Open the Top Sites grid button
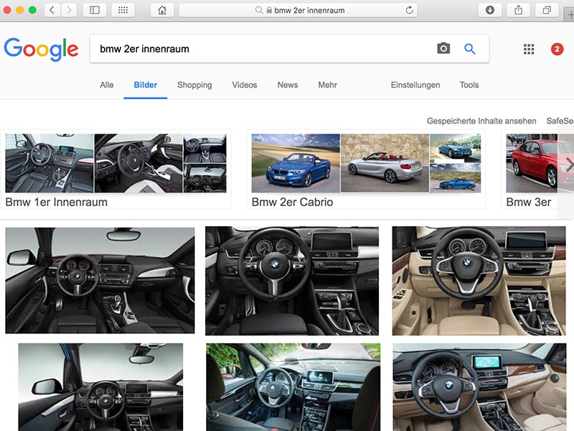The height and width of the screenshot is (431, 574). click(123, 10)
